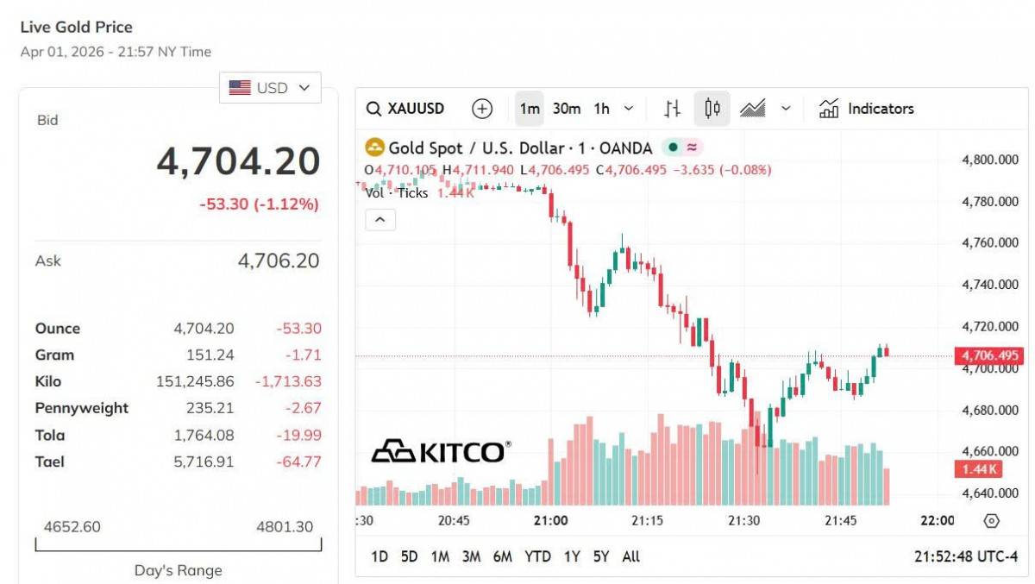This screenshot has height=584, width=1035.
Task: Click the 4,706.495 current price label
Action: point(988,355)
